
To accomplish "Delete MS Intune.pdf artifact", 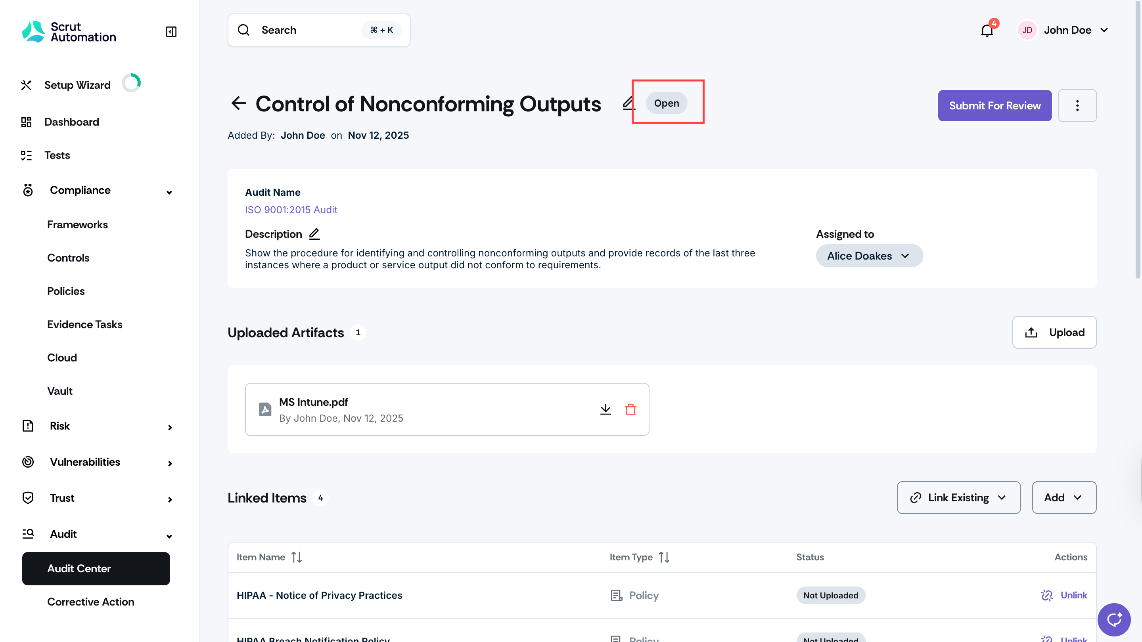I will pos(630,409).
